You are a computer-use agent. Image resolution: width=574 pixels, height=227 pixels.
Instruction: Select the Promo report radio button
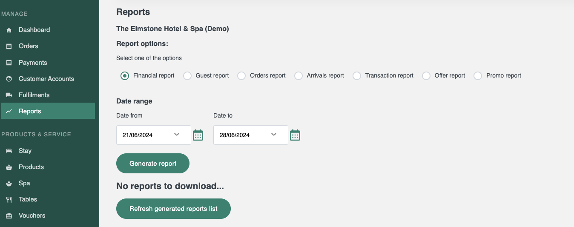(478, 76)
